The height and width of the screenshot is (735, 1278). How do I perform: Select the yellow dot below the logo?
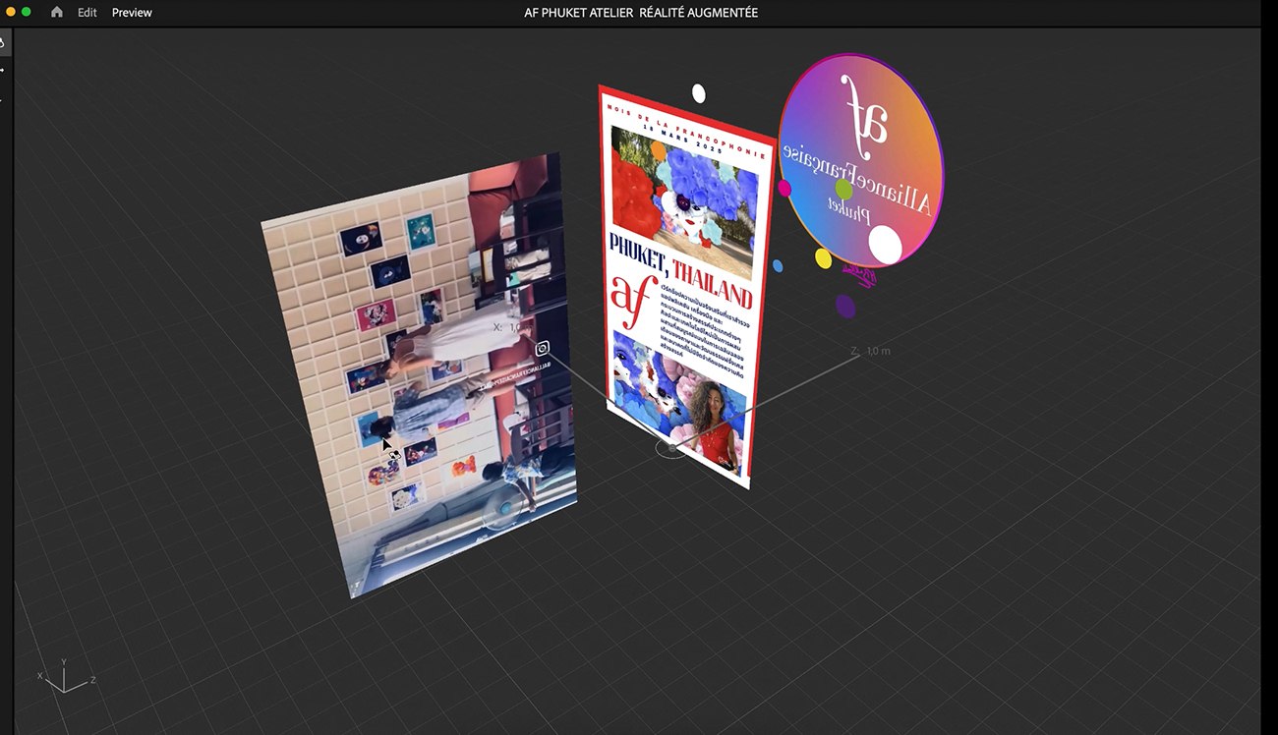click(823, 258)
